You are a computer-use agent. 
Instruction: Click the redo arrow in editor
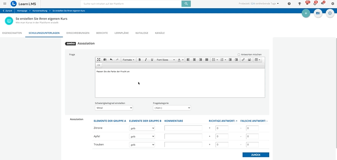(117, 60)
